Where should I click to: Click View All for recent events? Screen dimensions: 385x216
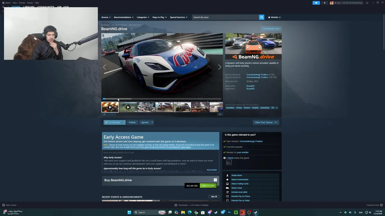click(x=214, y=197)
